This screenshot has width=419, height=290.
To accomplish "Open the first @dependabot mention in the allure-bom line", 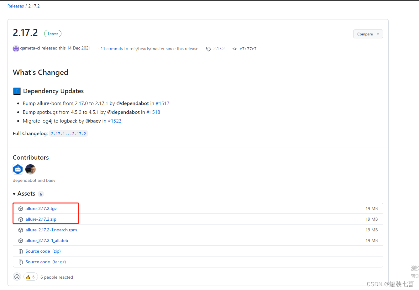I will pos(133,103).
